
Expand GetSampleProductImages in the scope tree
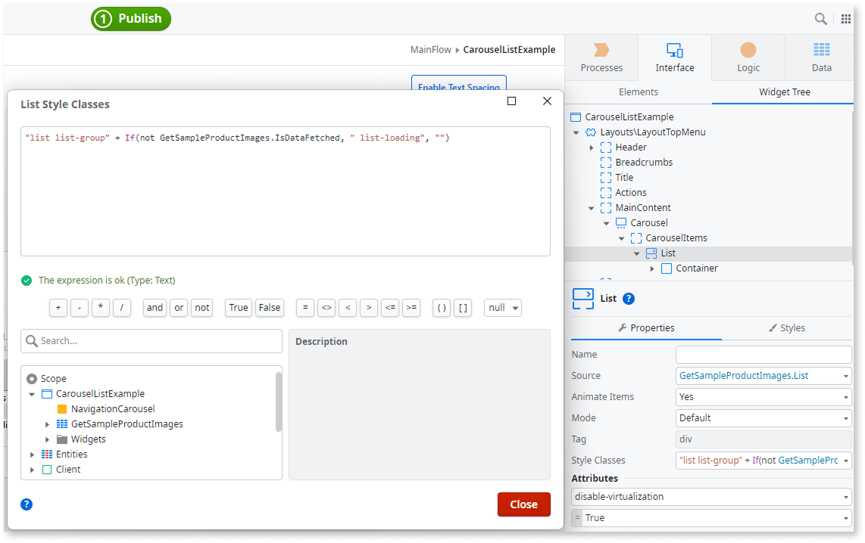(48, 424)
